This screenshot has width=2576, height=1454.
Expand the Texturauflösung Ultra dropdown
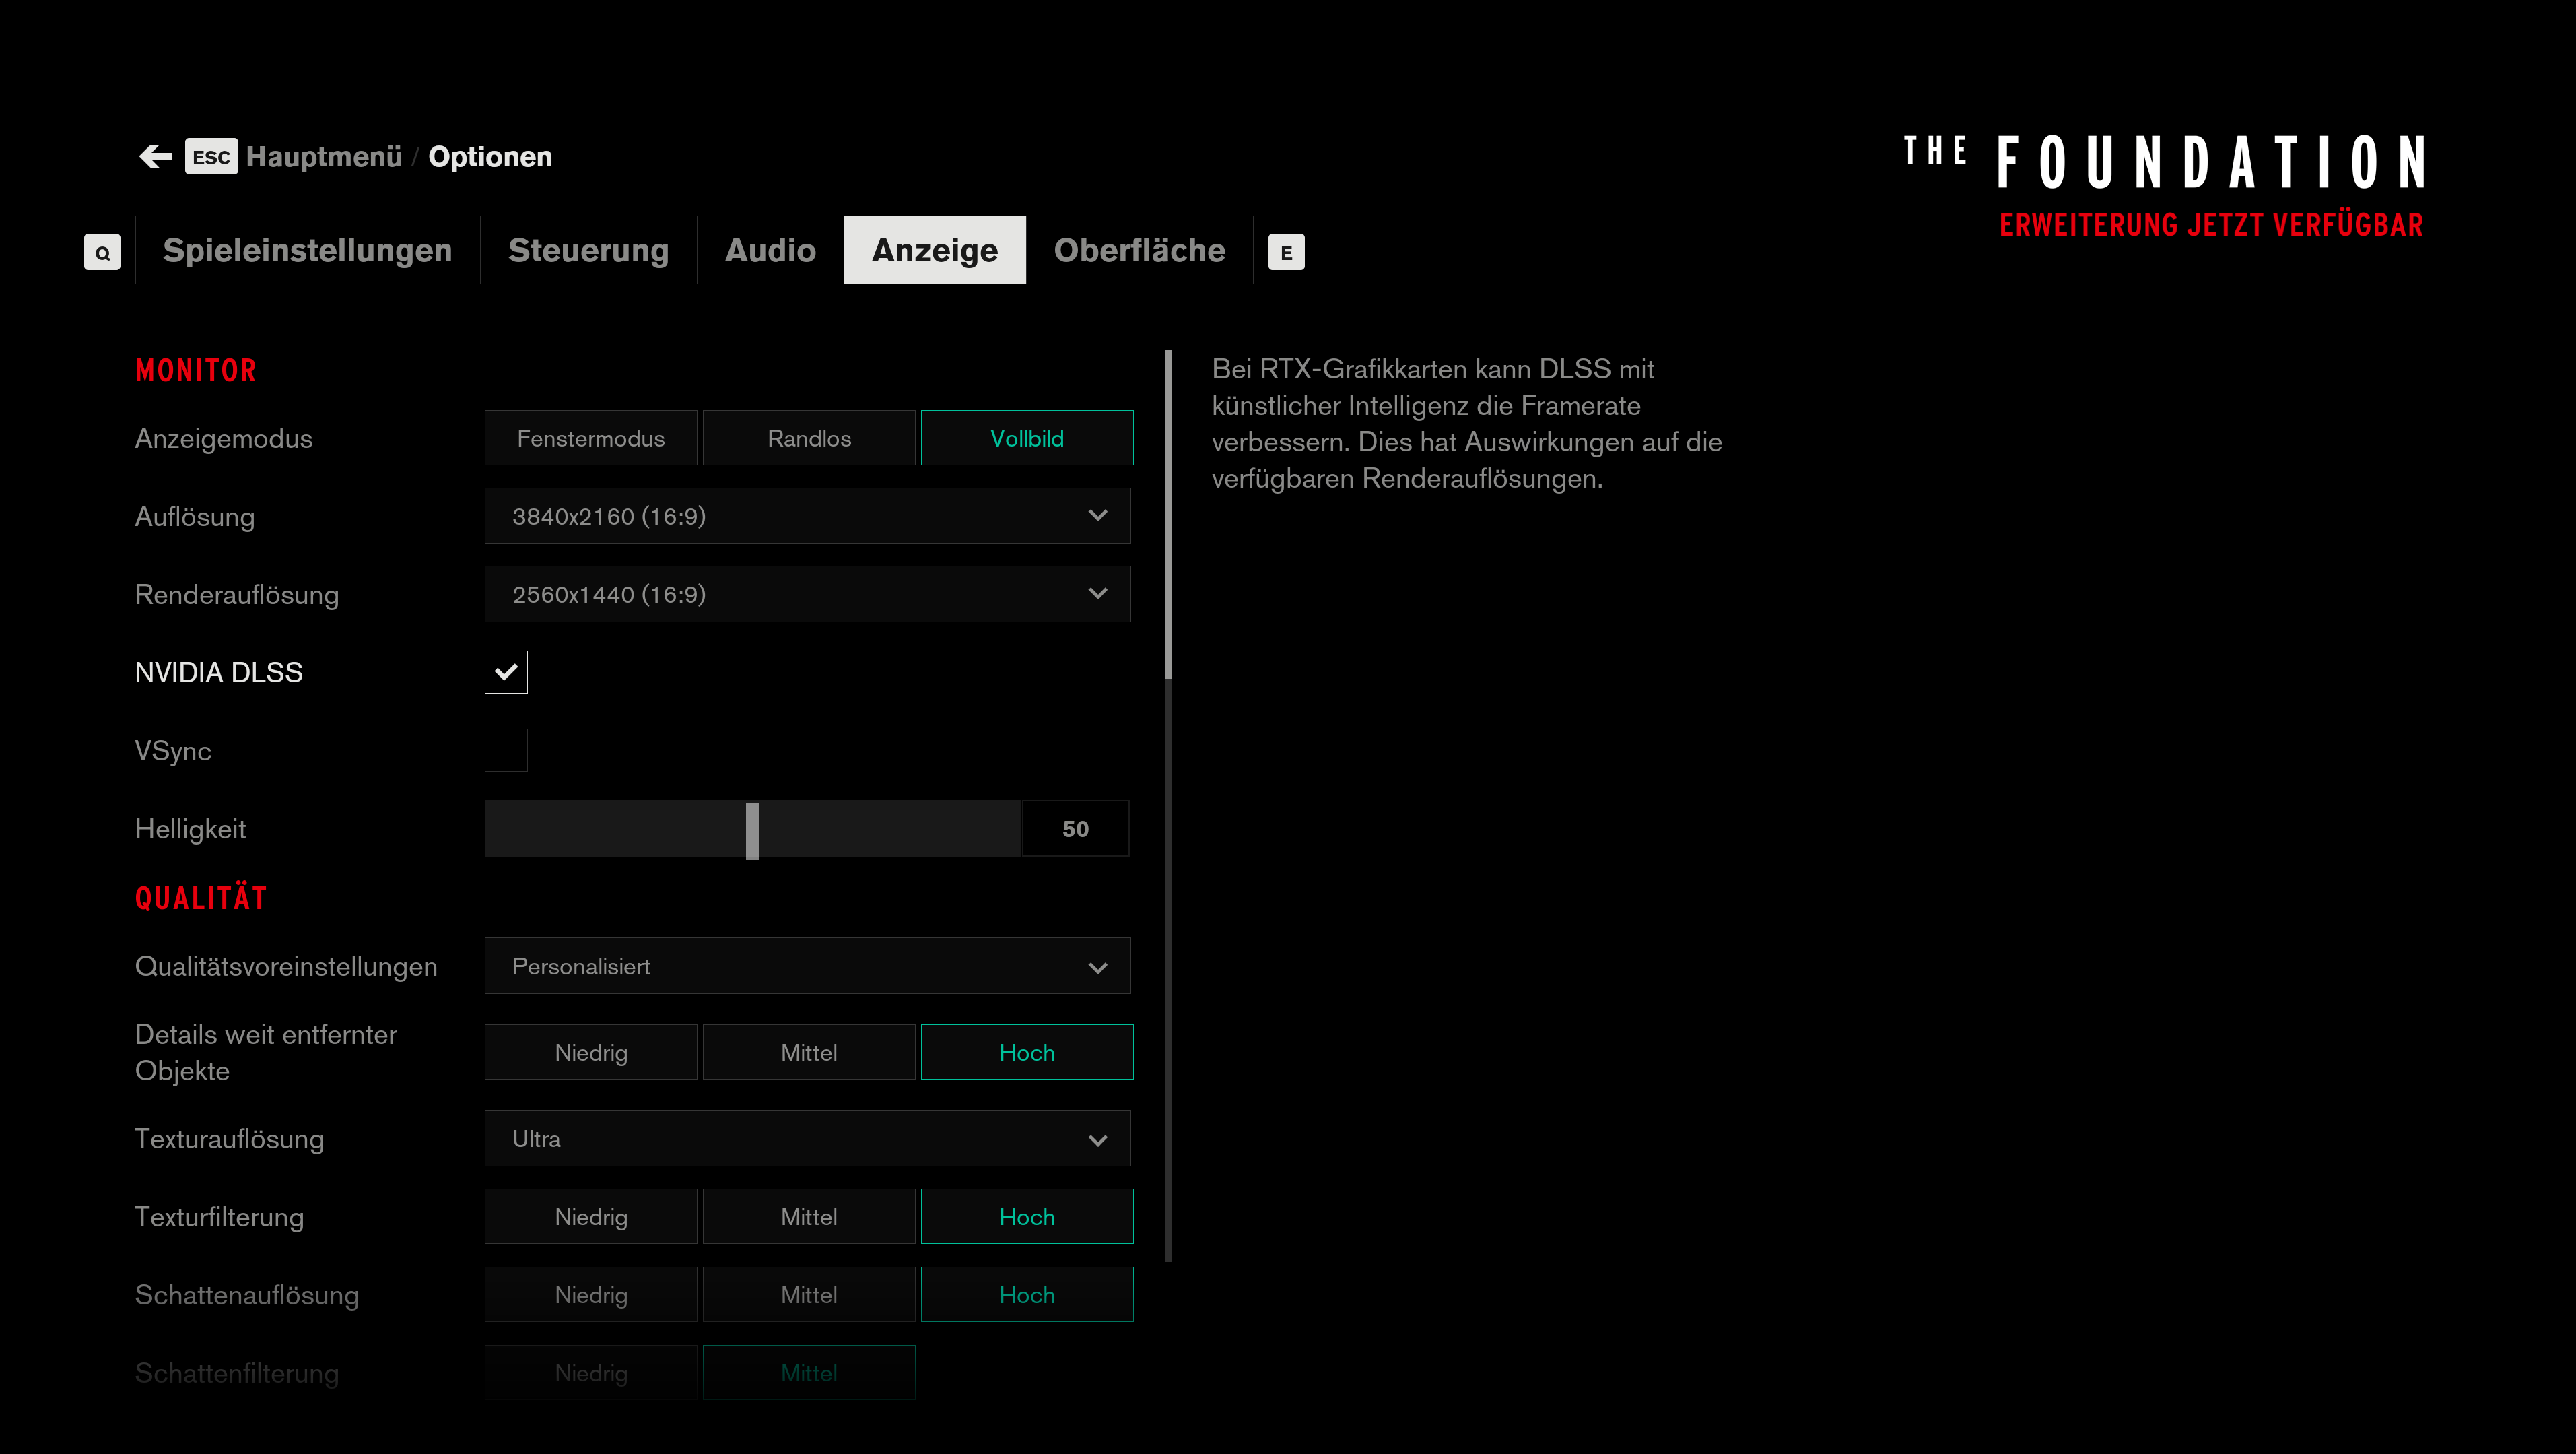click(807, 1139)
